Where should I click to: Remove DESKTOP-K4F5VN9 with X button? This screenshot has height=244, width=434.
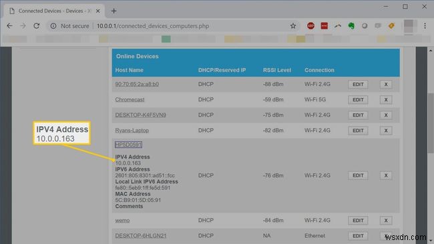[x=386, y=115]
